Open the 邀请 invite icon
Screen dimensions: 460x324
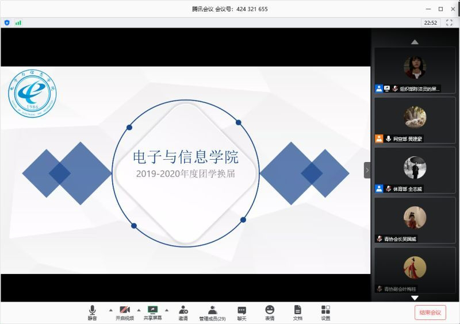pyautogui.click(x=183, y=313)
